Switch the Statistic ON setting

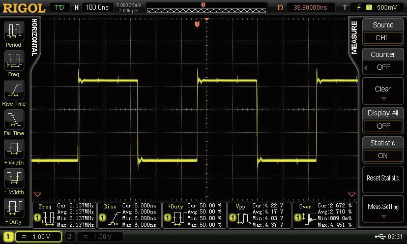click(x=383, y=149)
